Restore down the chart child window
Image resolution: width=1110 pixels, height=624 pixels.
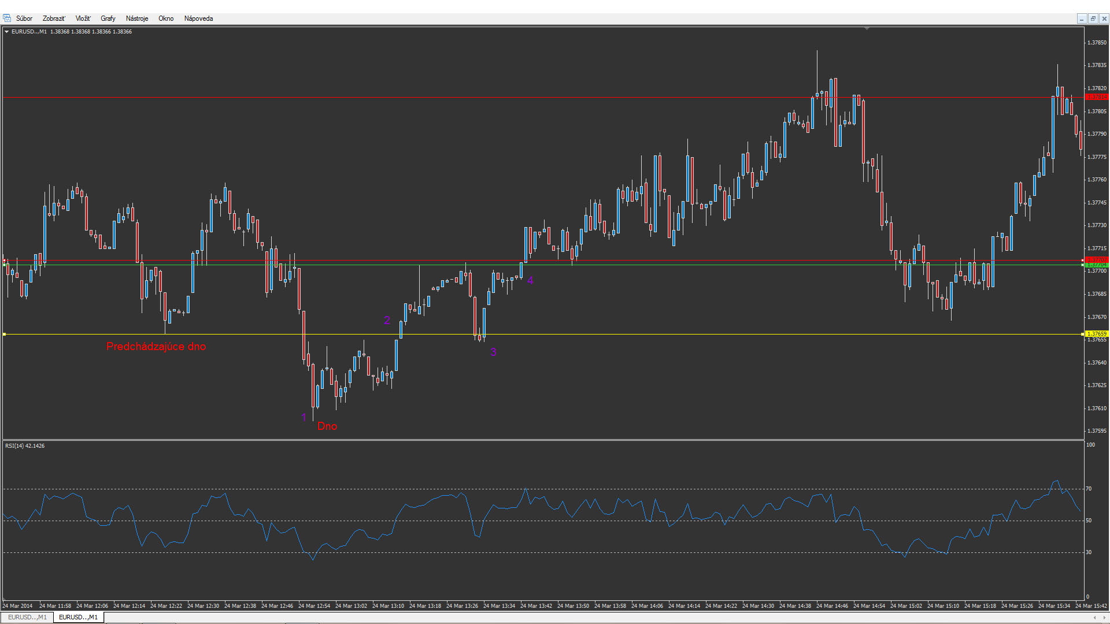(x=1093, y=18)
